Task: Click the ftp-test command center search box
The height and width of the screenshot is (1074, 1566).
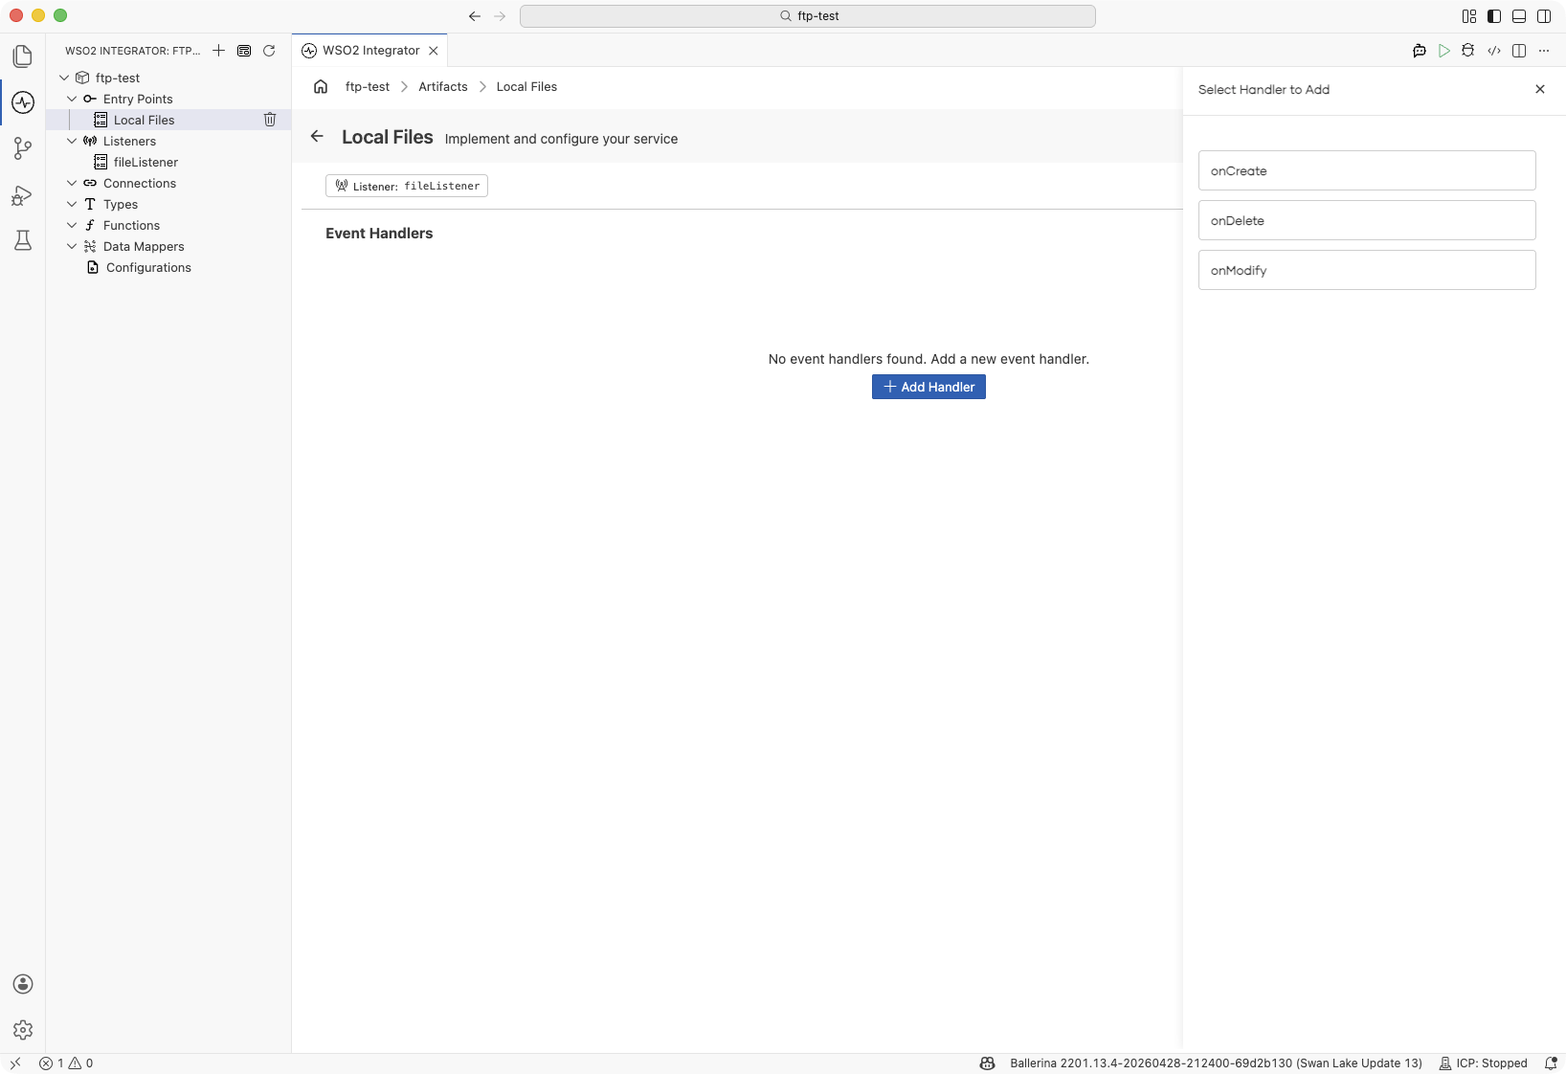Action: click(x=808, y=16)
